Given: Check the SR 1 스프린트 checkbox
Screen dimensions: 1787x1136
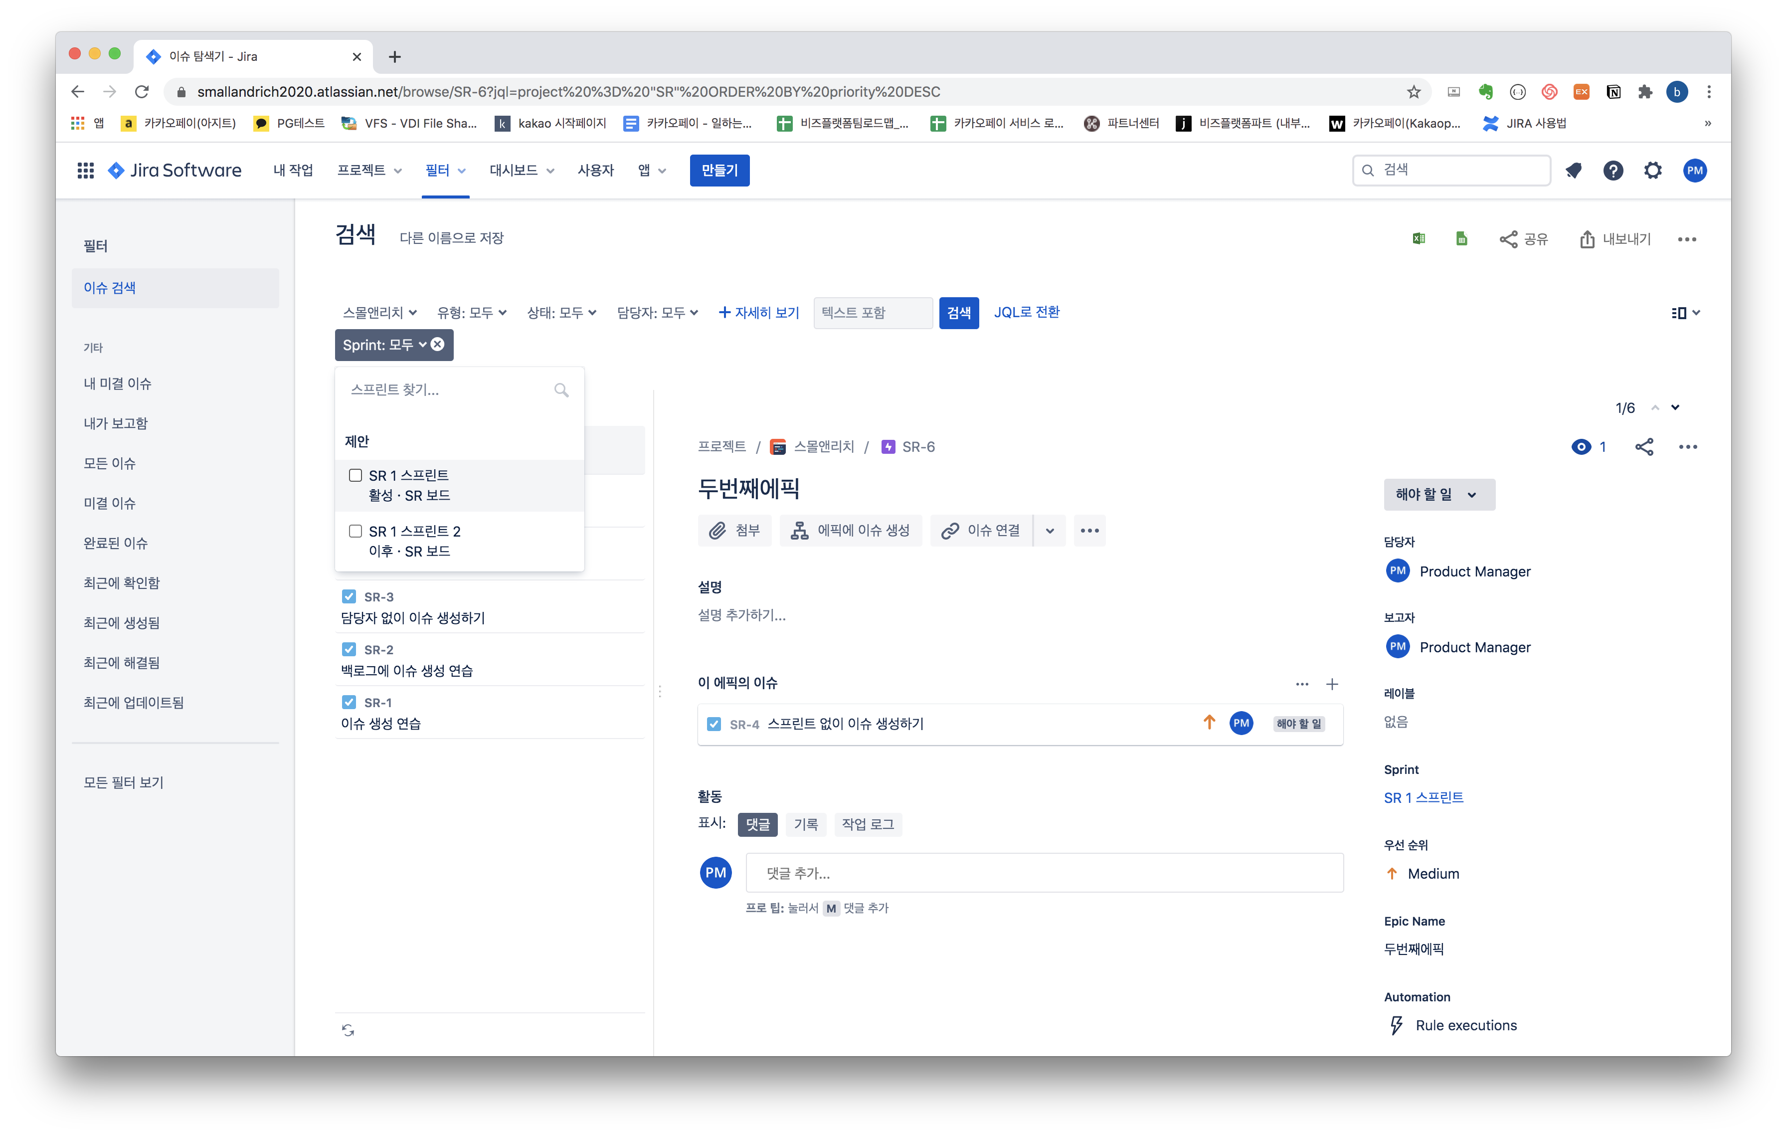Looking at the screenshot, I should tap(356, 475).
